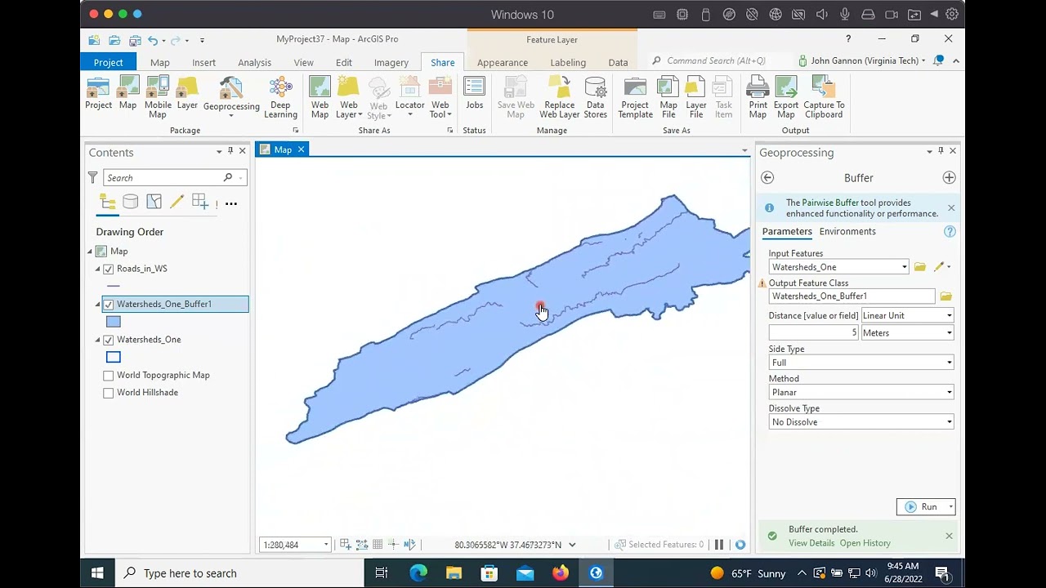
Task: Click the back arrow in Geoprocessing pane
Action: (x=767, y=178)
